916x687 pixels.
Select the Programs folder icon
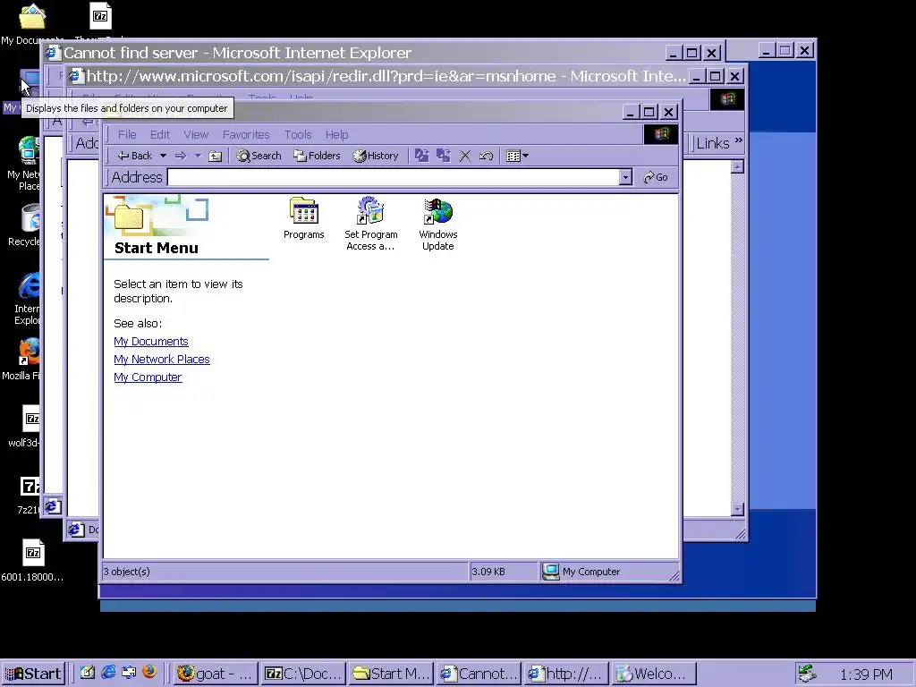(x=304, y=218)
